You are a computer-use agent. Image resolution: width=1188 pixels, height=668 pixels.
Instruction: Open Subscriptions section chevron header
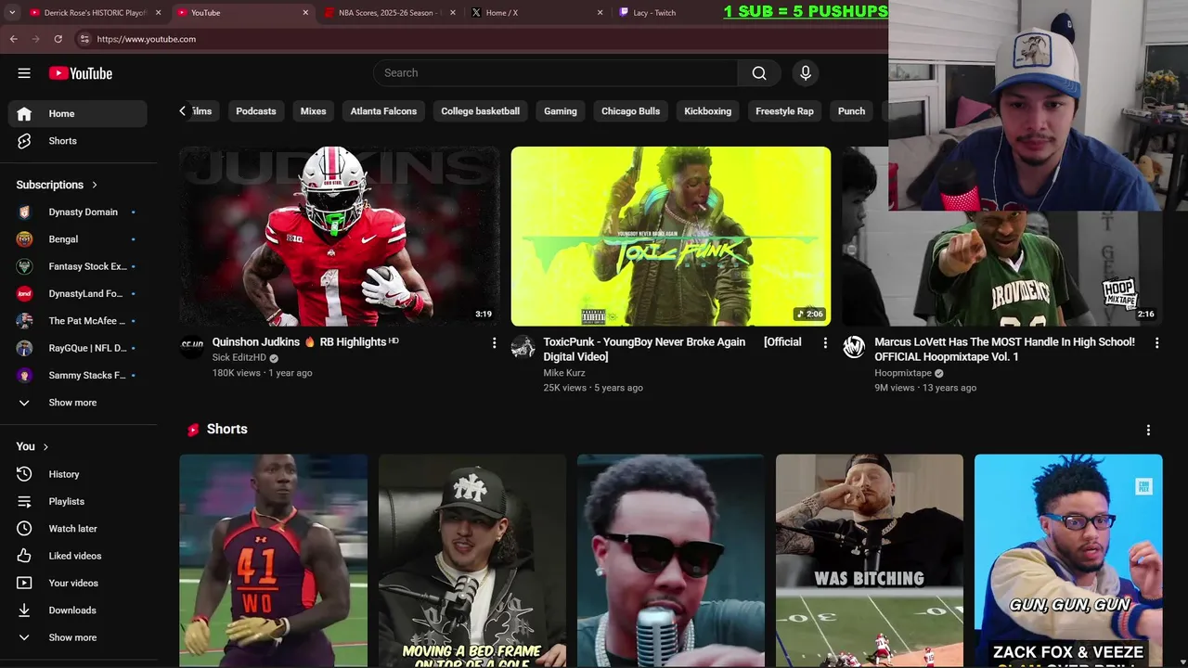[x=57, y=185]
